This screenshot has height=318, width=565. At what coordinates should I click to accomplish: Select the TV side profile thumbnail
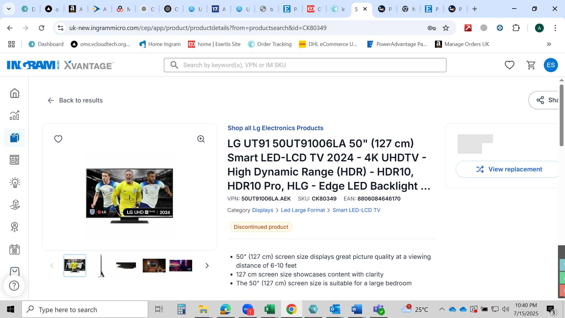[101, 266]
